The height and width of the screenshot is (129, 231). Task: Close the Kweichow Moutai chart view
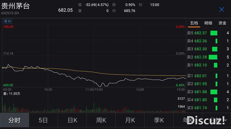[222, 9]
